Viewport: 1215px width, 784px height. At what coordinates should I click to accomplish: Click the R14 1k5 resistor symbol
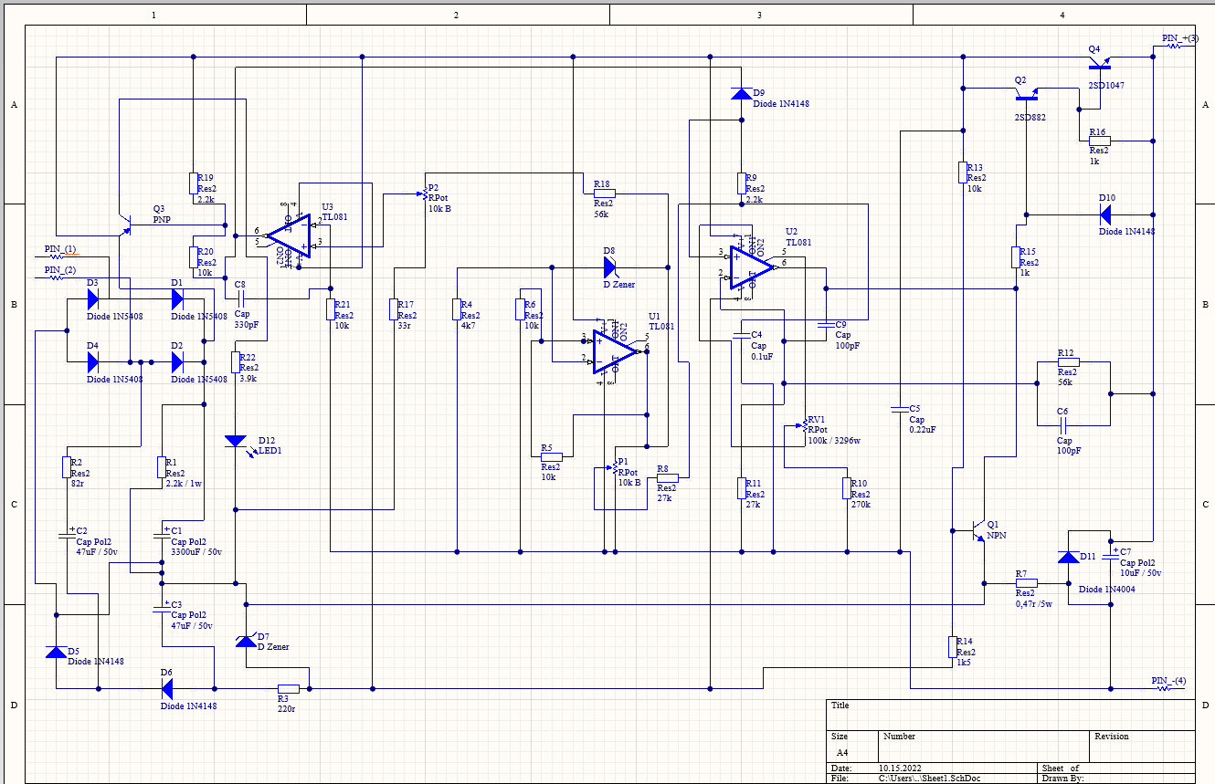[952, 647]
